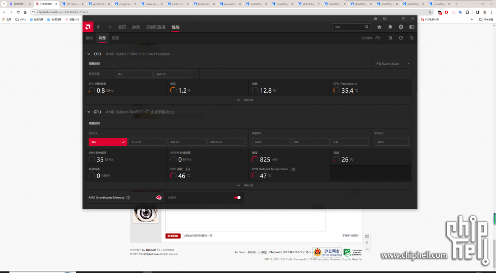Select 性能 tab
The width and height of the screenshot is (496, 273).
(175, 27)
